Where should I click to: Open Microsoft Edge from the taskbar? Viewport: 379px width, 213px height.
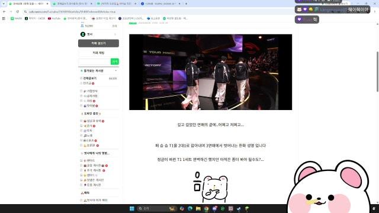pos(190,209)
